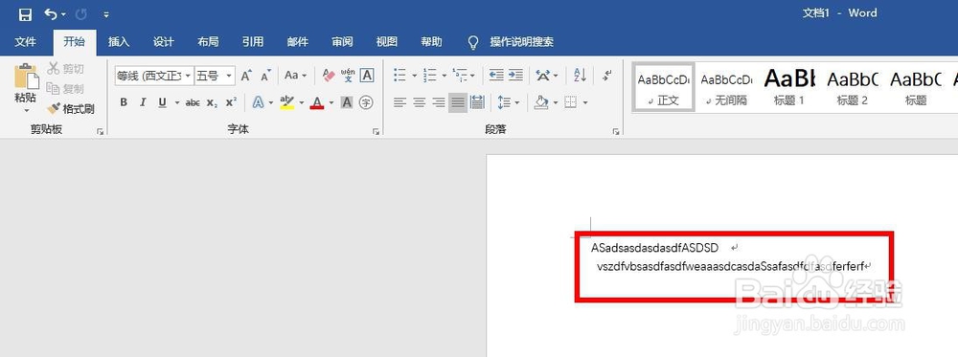Switch to the 布局 ribbon tab
Image resolution: width=958 pixels, height=357 pixels.
[208, 42]
